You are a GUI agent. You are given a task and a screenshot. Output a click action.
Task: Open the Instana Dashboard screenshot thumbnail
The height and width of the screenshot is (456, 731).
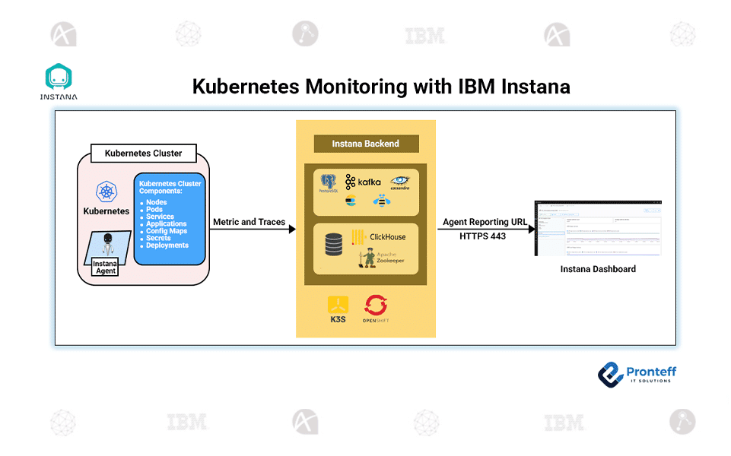(597, 230)
